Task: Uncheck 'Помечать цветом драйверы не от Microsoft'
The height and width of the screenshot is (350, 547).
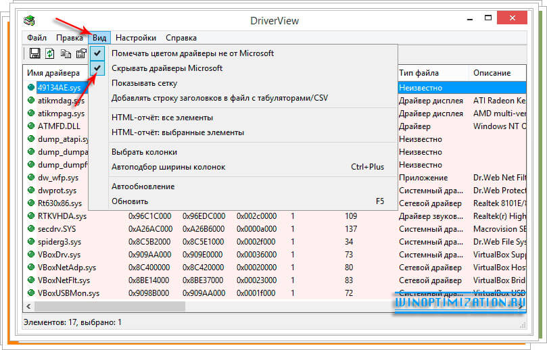Action: [193, 53]
